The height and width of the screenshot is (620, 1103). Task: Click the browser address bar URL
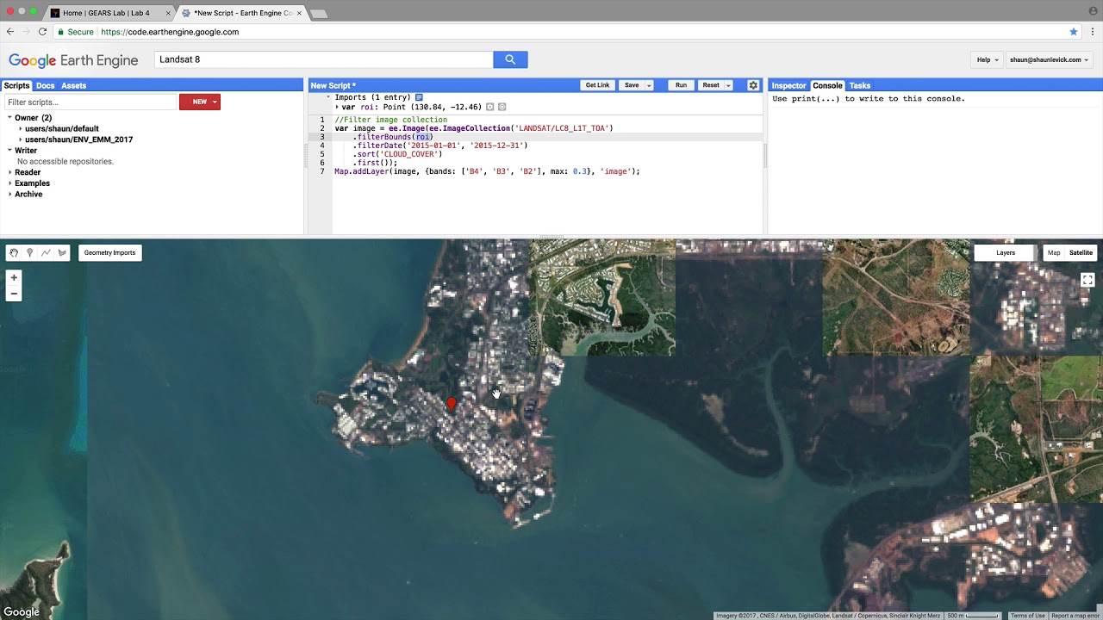coord(170,32)
